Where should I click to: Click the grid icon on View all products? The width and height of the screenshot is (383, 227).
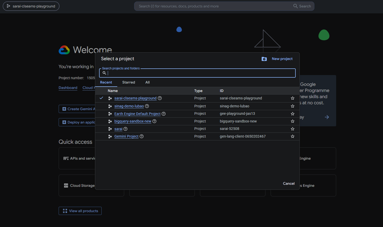[x=65, y=211]
